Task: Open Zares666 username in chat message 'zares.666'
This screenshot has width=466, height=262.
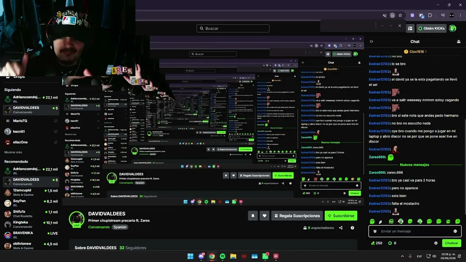Action: pos(377,172)
